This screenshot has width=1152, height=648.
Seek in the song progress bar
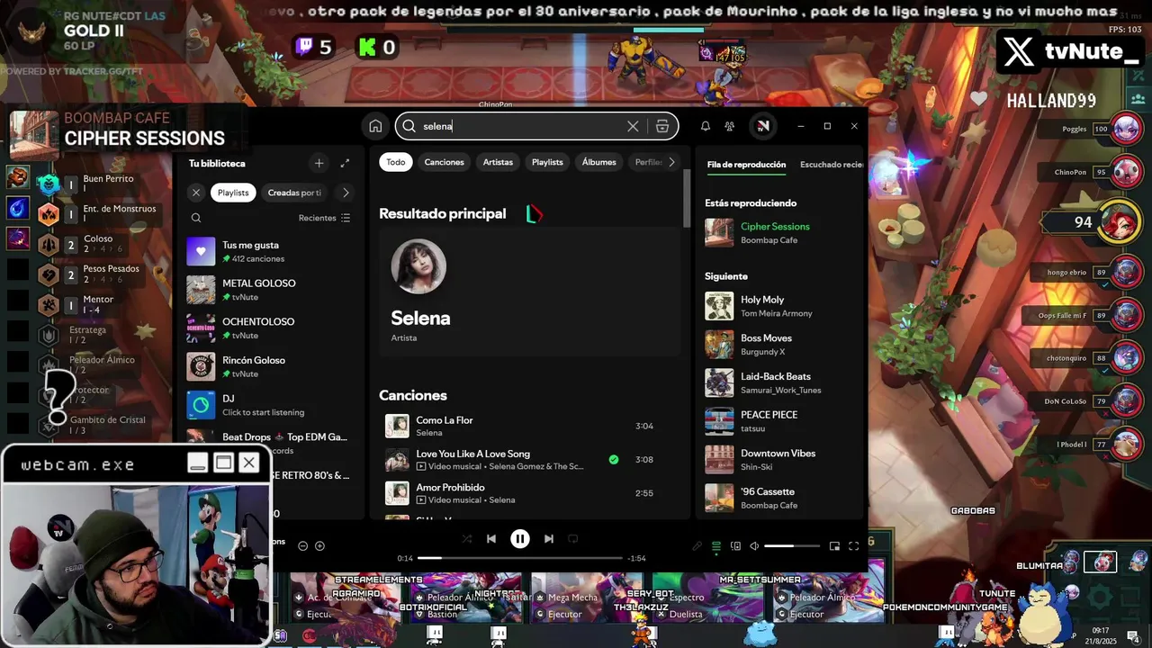click(x=520, y=558)
